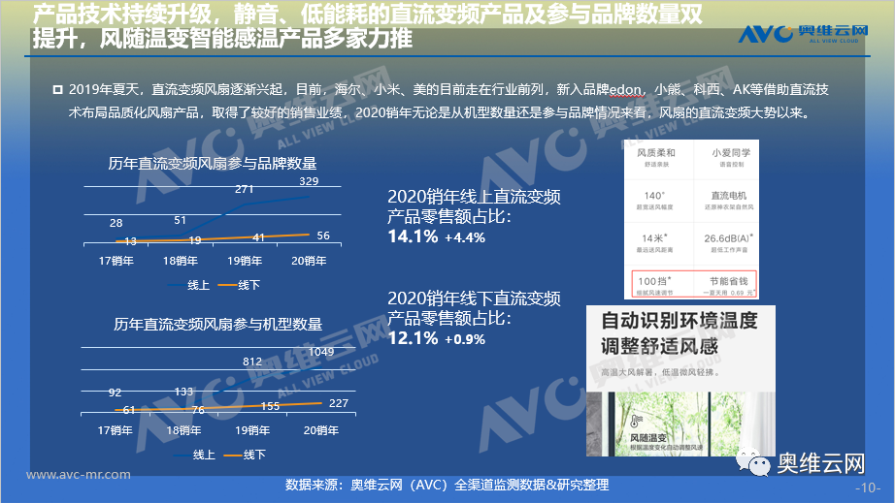This screenshot has width=895, height=503.
Task: Select chart title 历年直流变频风扇参与机型数量
Action: click(218, 324)
